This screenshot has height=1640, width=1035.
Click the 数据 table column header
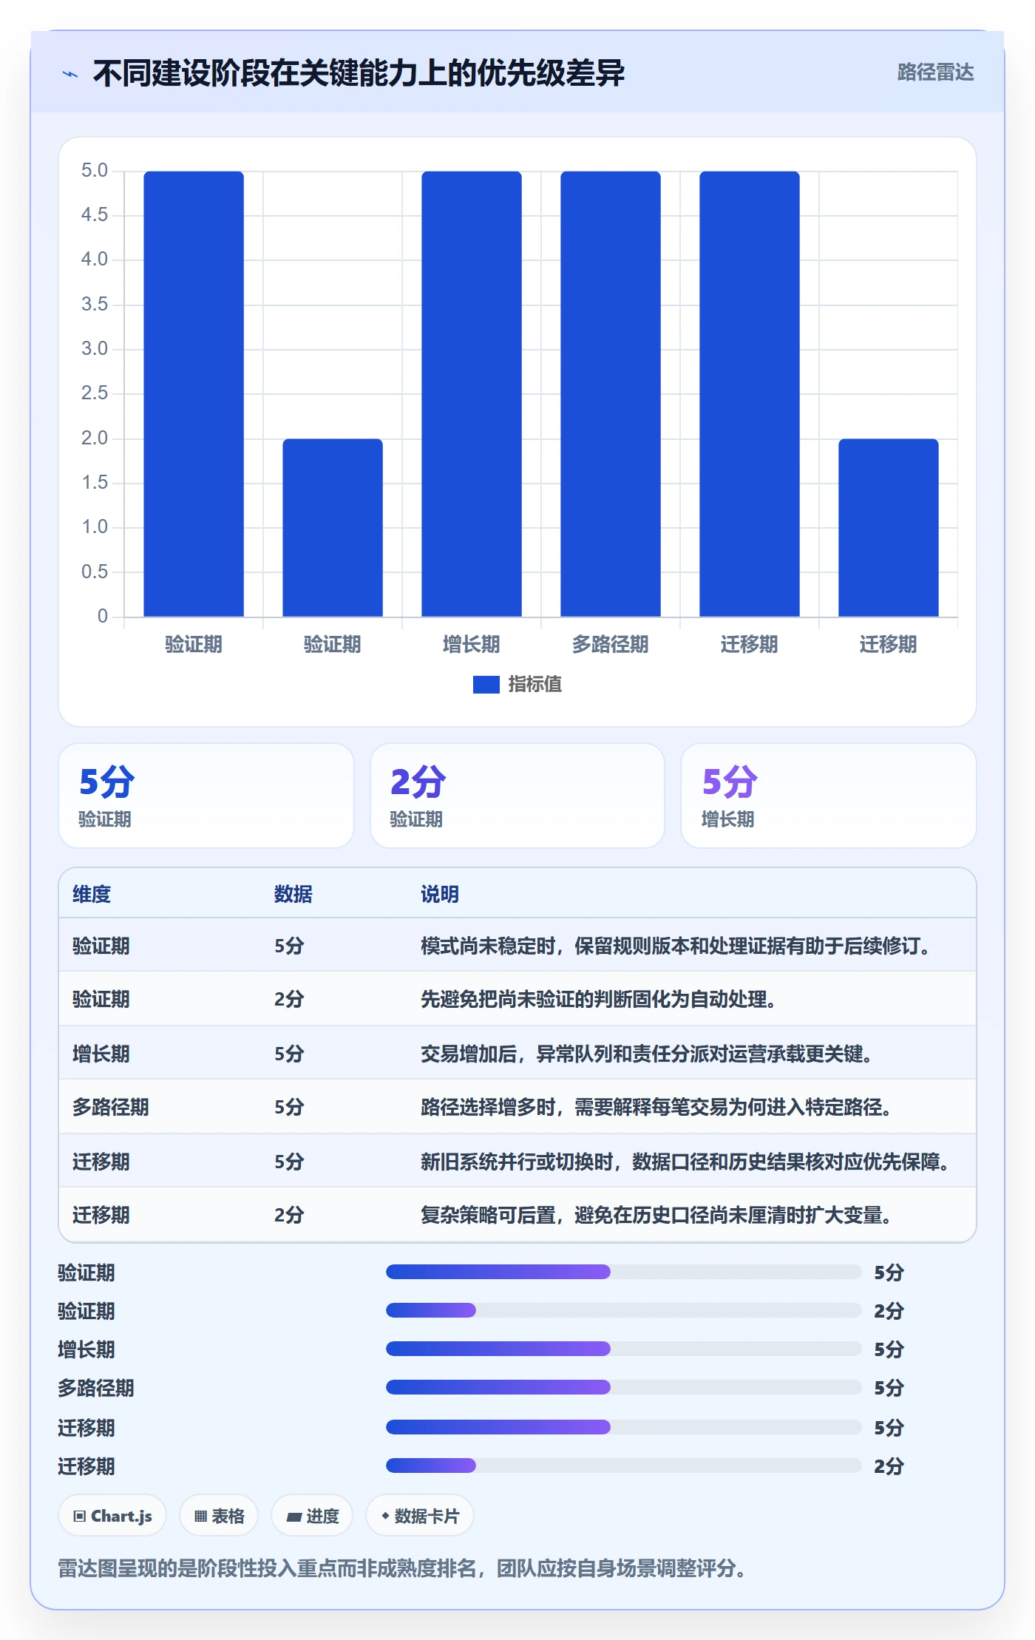293,895
